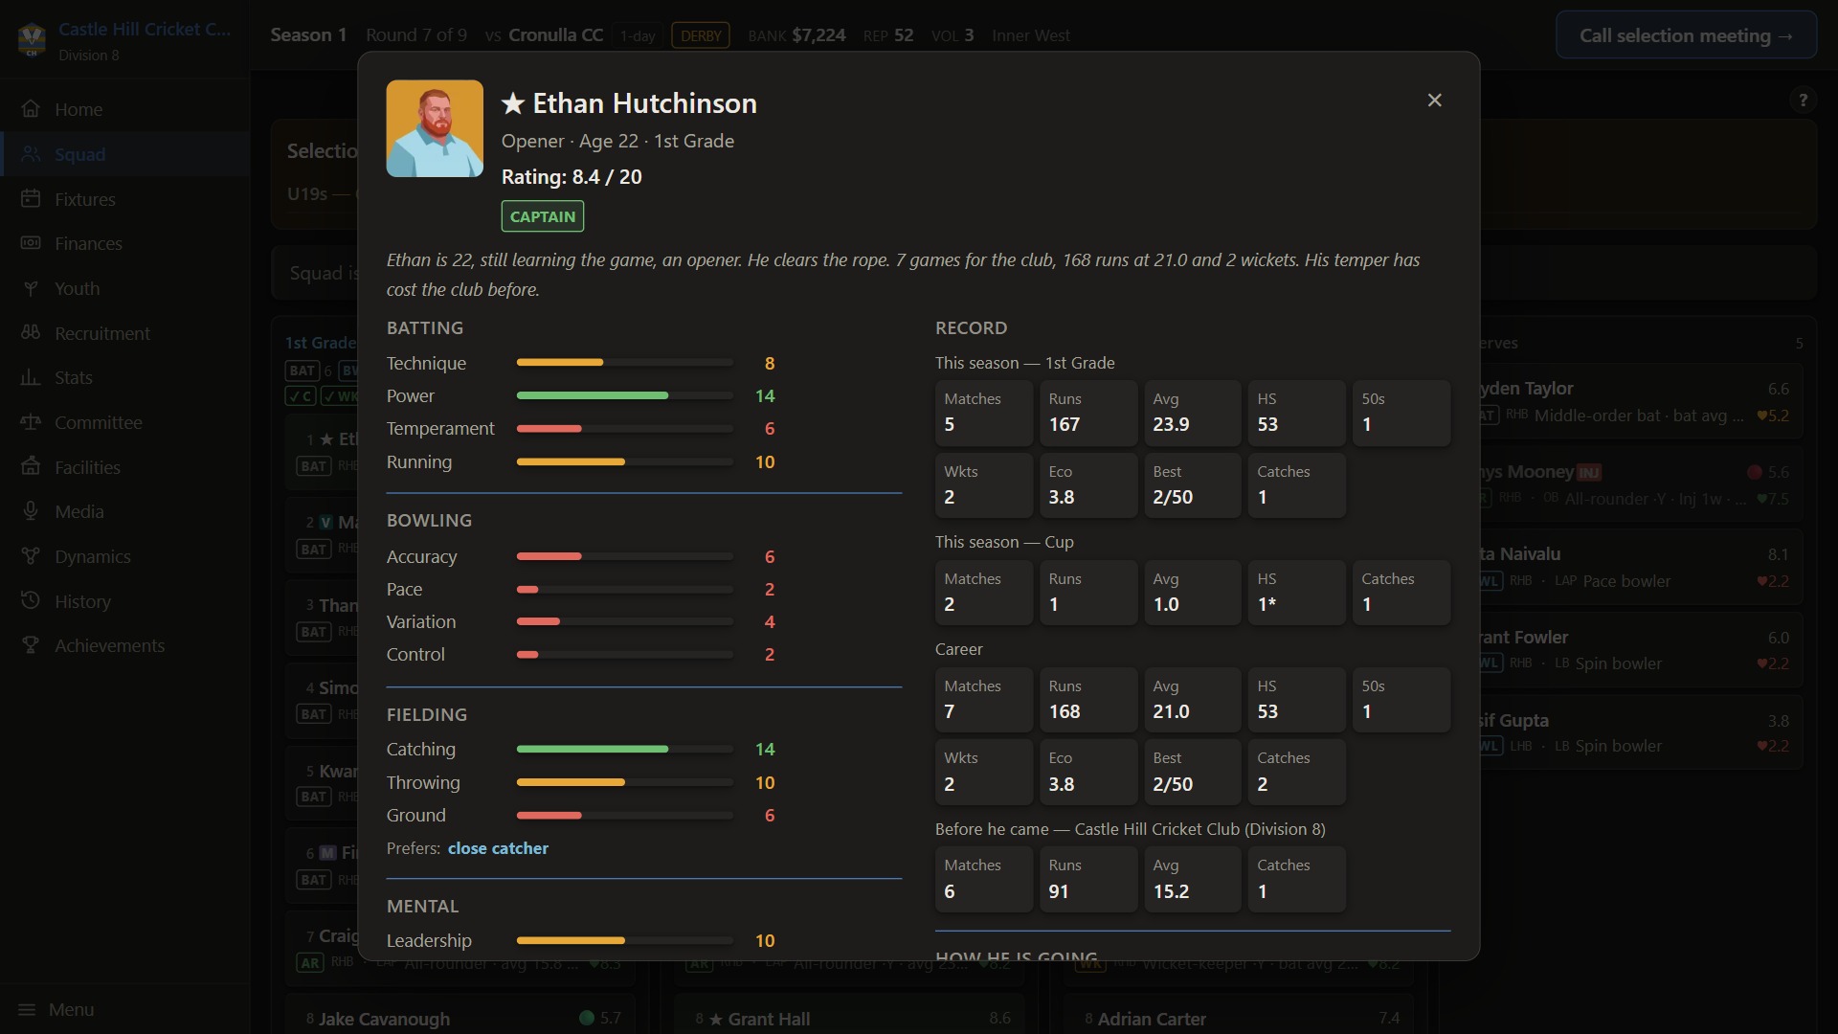Click the Youth sprout icon
This screenshot has height=1034, width=1838.
31,288
